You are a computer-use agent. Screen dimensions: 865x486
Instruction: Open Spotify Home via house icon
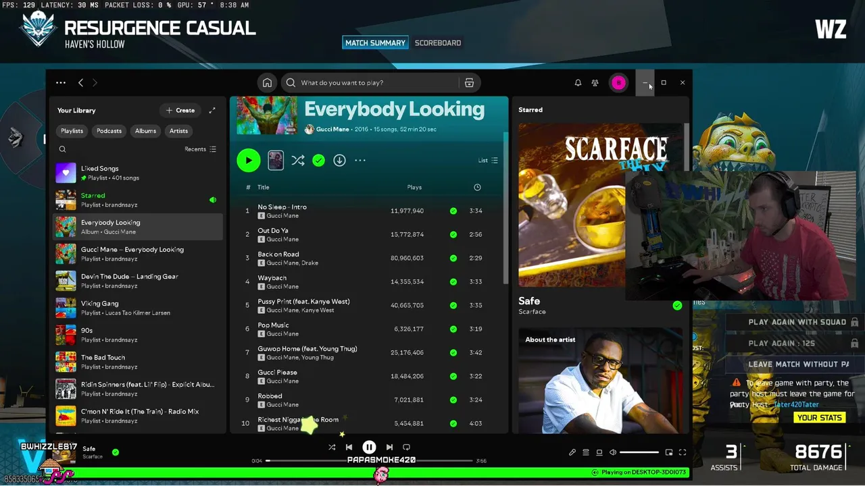[267, 82]
